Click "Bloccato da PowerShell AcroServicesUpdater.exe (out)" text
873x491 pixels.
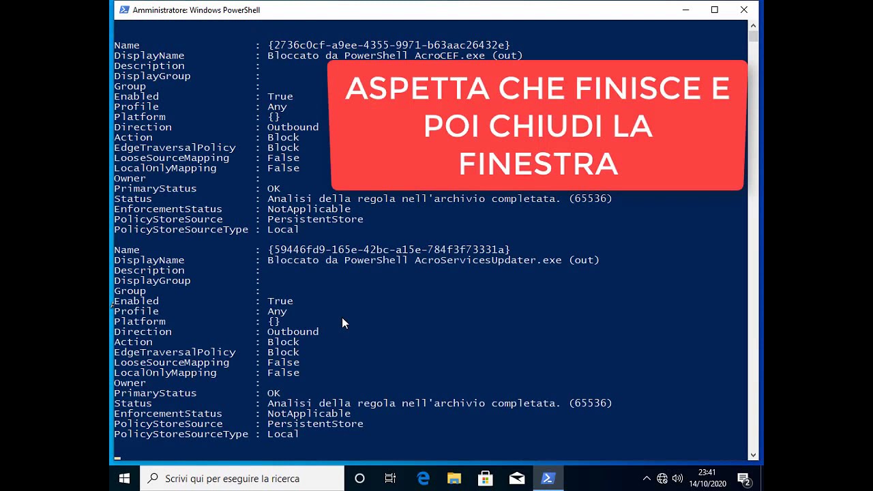point(433,260)
